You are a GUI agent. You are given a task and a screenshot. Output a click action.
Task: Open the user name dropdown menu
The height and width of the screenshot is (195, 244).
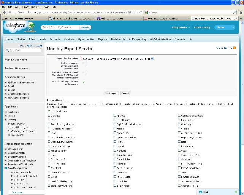181,27
